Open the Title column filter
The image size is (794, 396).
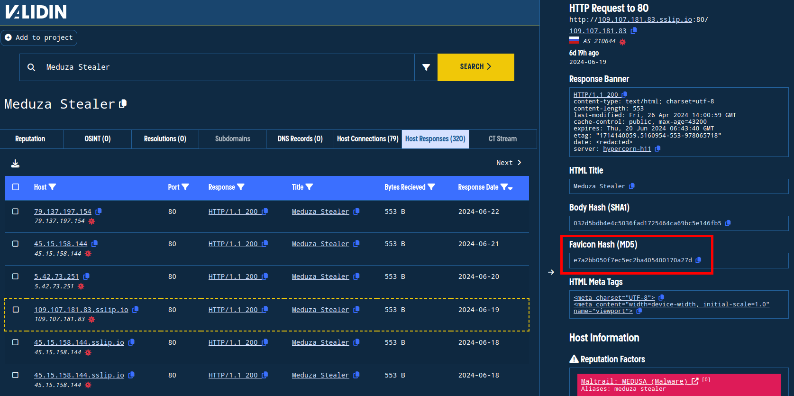tap(309, 187)
